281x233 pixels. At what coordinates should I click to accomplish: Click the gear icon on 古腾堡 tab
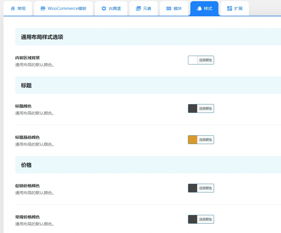click(104, 8)
